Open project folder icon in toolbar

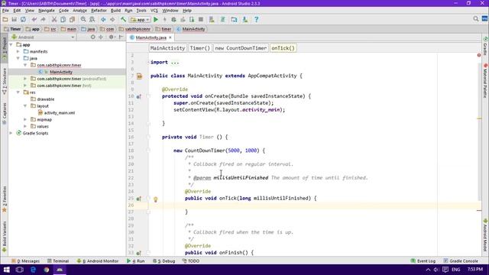point(5,19)
